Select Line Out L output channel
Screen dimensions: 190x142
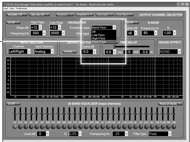[x=105, y=15]
